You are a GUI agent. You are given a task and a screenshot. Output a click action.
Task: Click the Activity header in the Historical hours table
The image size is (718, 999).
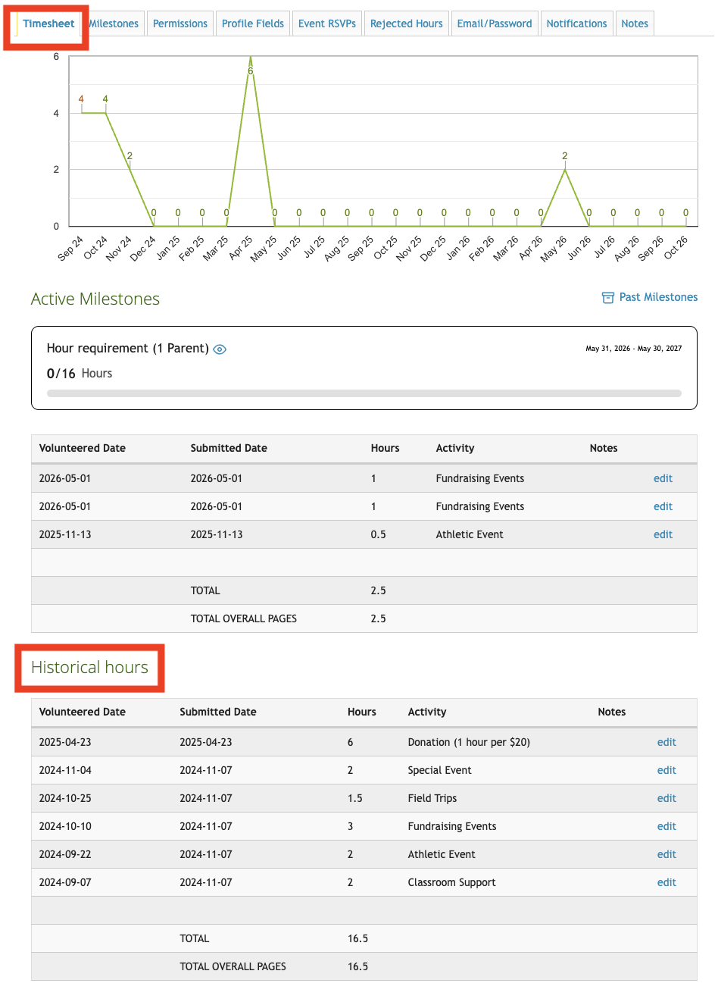coord(427,712)
